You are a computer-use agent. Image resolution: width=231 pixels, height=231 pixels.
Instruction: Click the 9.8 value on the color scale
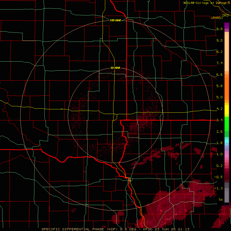[219, 29]
